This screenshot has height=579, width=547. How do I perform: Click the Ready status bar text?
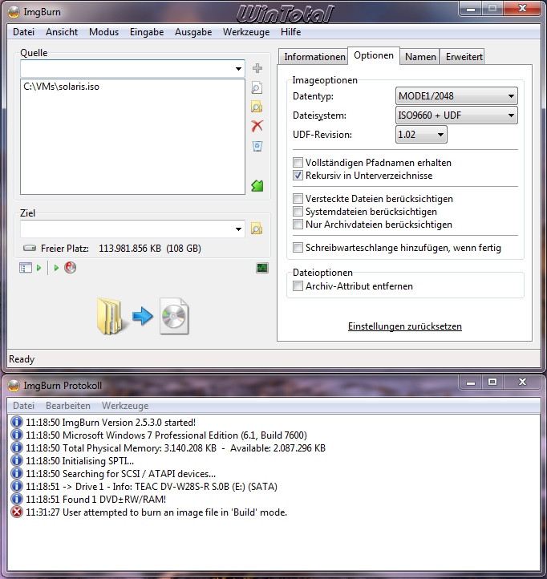[22, 359]
